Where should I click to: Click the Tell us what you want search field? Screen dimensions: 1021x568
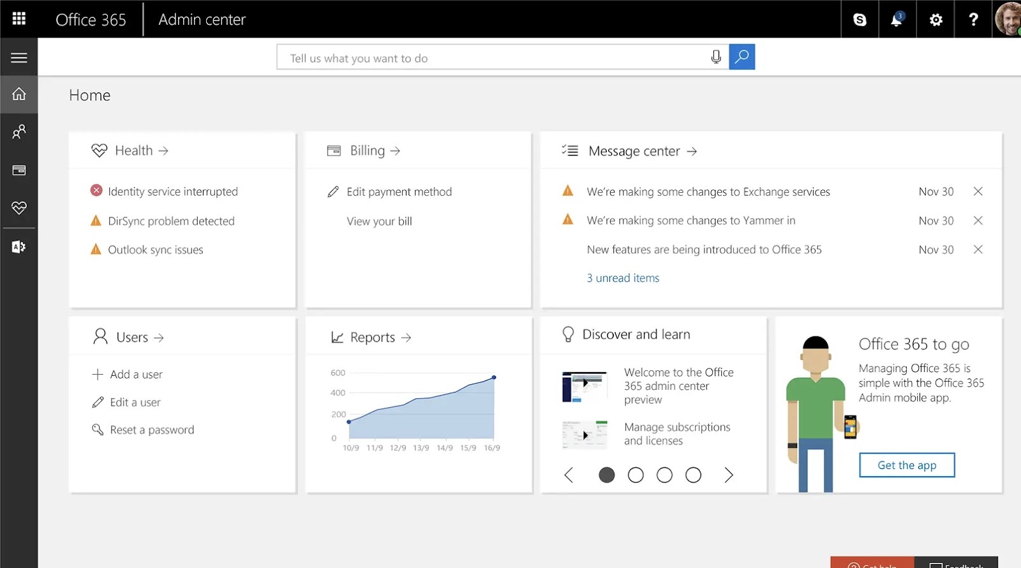point(491,58)
